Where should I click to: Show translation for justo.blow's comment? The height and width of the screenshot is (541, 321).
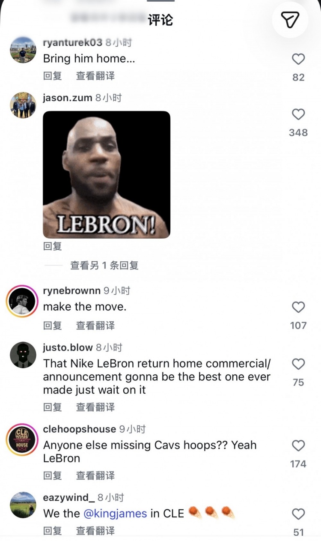[x=95, y=407]
